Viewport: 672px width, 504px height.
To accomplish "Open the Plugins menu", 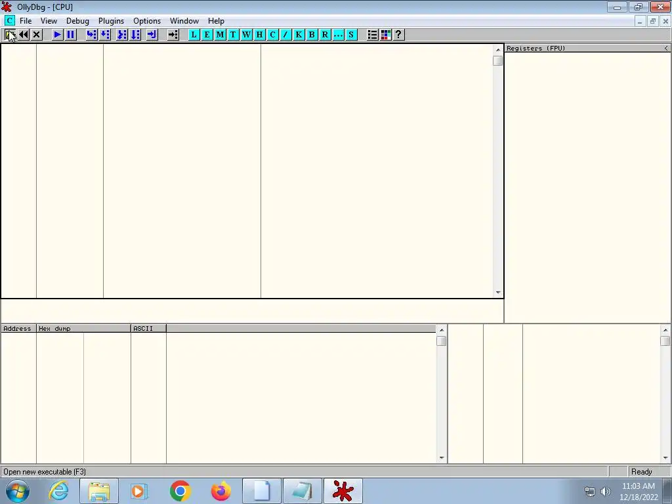I will point(111,20).
